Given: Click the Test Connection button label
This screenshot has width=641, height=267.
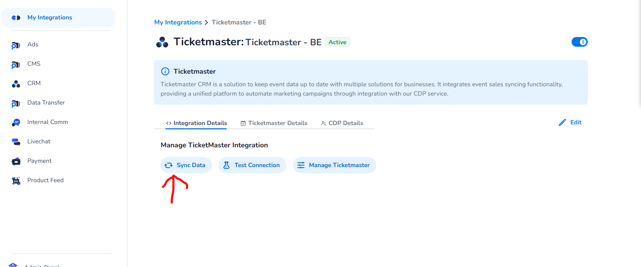Looking at the screenshot, I should point(257,165).
